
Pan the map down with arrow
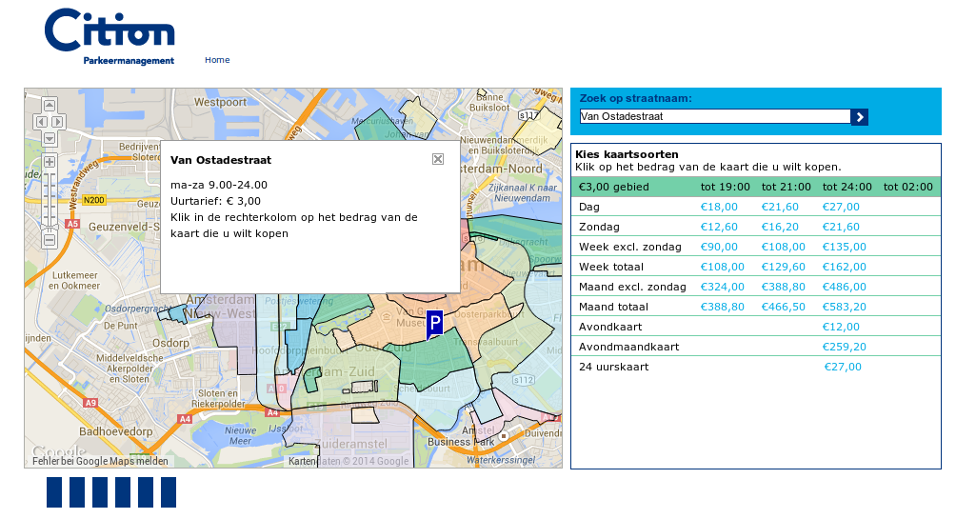point(49,138)
